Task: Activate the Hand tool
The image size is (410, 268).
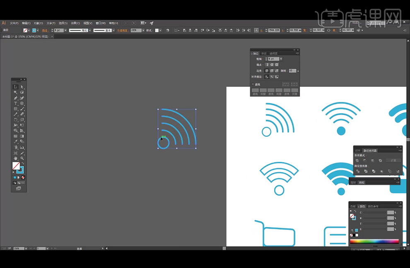Action: pyautogui.click(x=16, y=158)
